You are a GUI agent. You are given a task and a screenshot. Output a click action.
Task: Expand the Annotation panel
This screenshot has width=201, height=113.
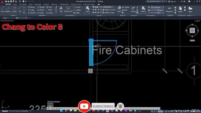pyautogui.click(x=70, y=15)
